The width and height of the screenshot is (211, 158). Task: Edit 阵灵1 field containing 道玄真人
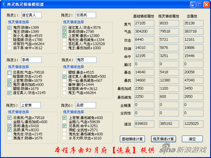click(31, 15)
